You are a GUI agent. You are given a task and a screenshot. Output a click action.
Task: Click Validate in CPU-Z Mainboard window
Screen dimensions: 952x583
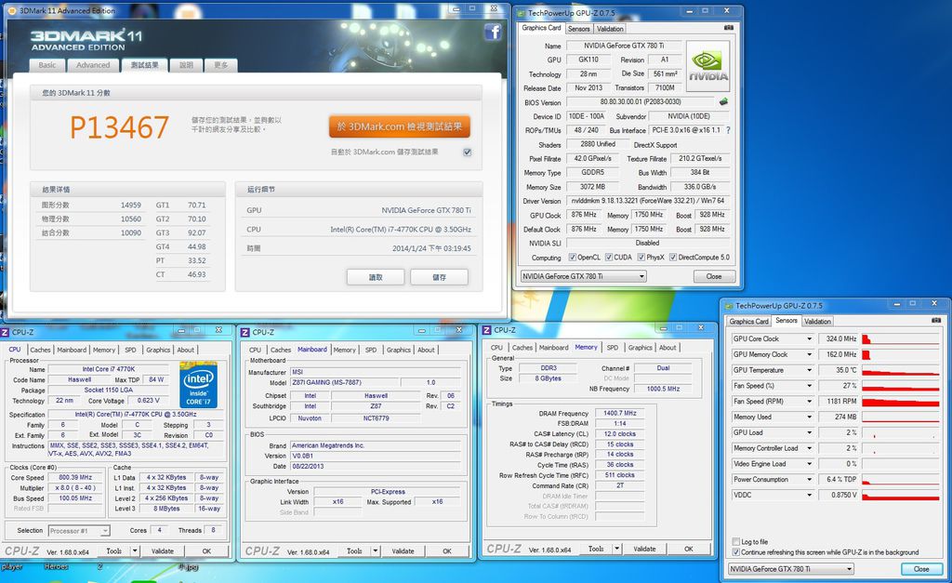(403, 551)
